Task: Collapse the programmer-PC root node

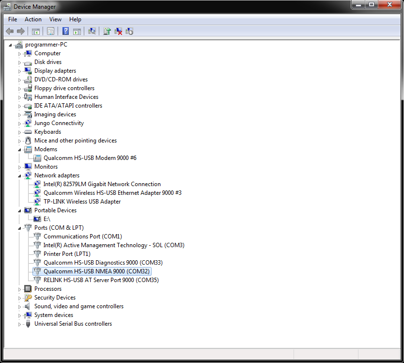Action: [x=10, y=45]
